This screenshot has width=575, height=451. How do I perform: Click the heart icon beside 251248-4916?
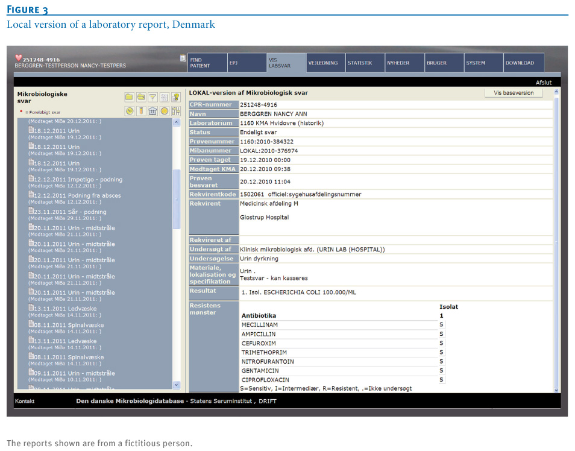tap(18, 58)
